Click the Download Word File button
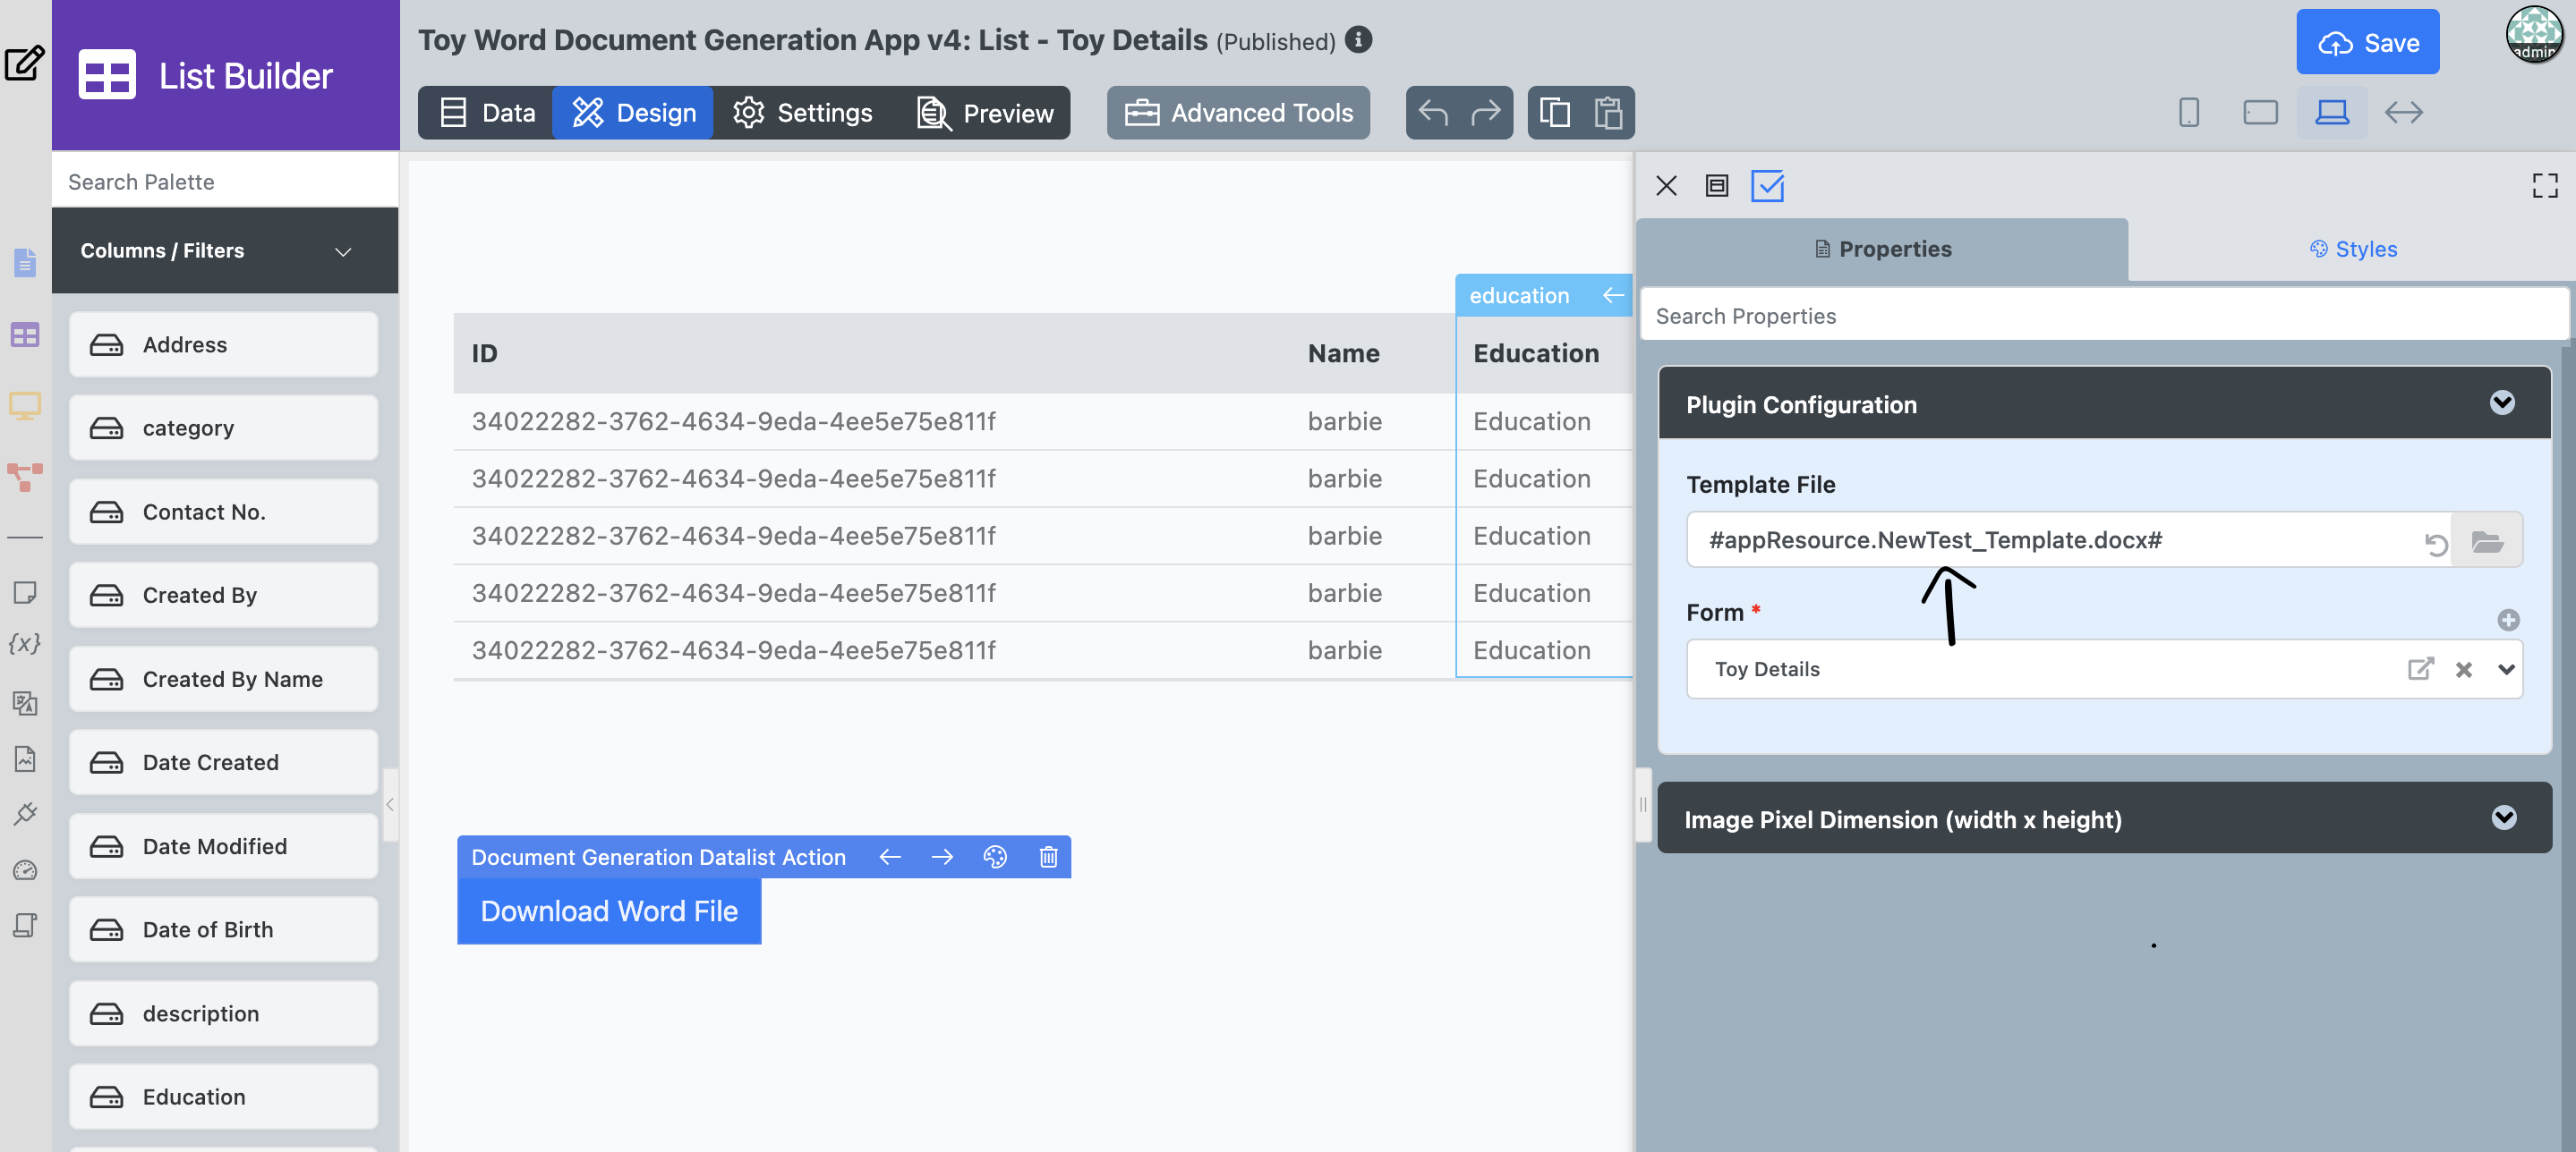 [x=609, y=911]
